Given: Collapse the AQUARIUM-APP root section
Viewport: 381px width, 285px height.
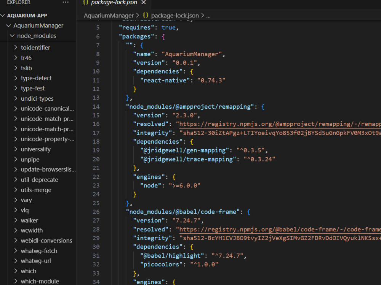Looking at the screenshot, I should click(x=3, y=16).
